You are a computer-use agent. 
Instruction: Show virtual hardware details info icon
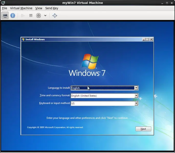13,16
